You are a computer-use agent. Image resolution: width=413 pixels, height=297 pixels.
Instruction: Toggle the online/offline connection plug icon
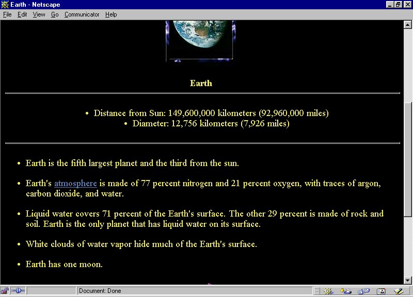(x=18, y=291)
